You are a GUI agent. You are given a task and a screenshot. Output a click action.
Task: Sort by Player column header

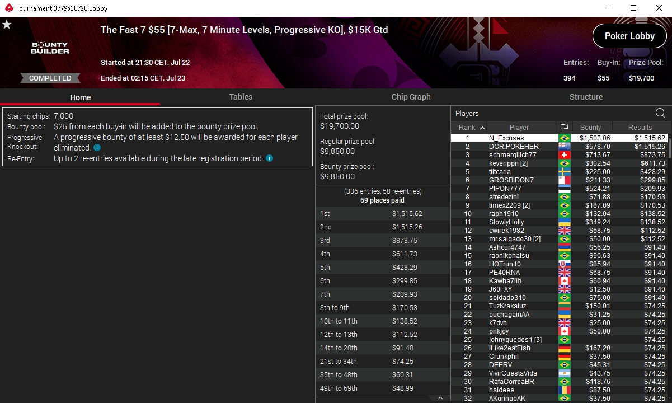tap(519, 127)
